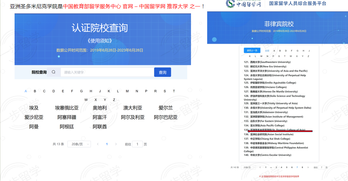Image resolution: width=348 pixels, height=181 pixels.
Task: Select letter E in 认证院校查询 index
Action: coord(63,91)
